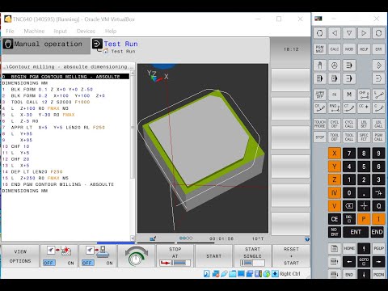The height and width of the screenshot is (291, 388).
Task: Select the electronic handwheel mode key
Action: [x=335, y=65]
